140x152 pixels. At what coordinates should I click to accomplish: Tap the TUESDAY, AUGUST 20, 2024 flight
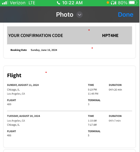(x=23, y=116)
